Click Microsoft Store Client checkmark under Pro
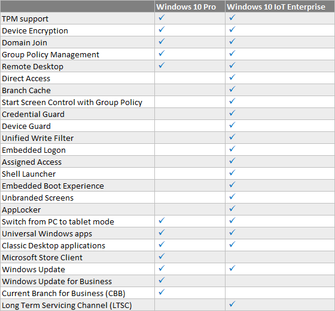Screen dimensions: 335x311 [x=162, y=256]
